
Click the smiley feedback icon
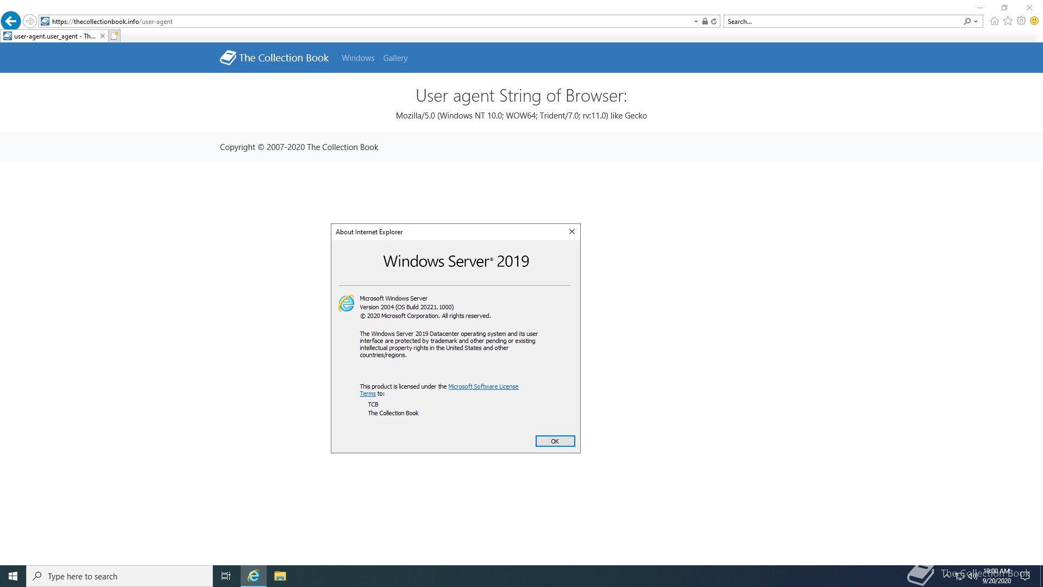point(1034,21)
